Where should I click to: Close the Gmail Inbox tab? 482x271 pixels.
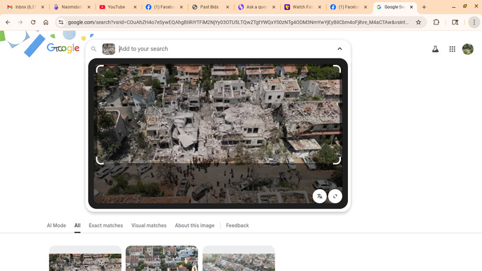point(43,7)
